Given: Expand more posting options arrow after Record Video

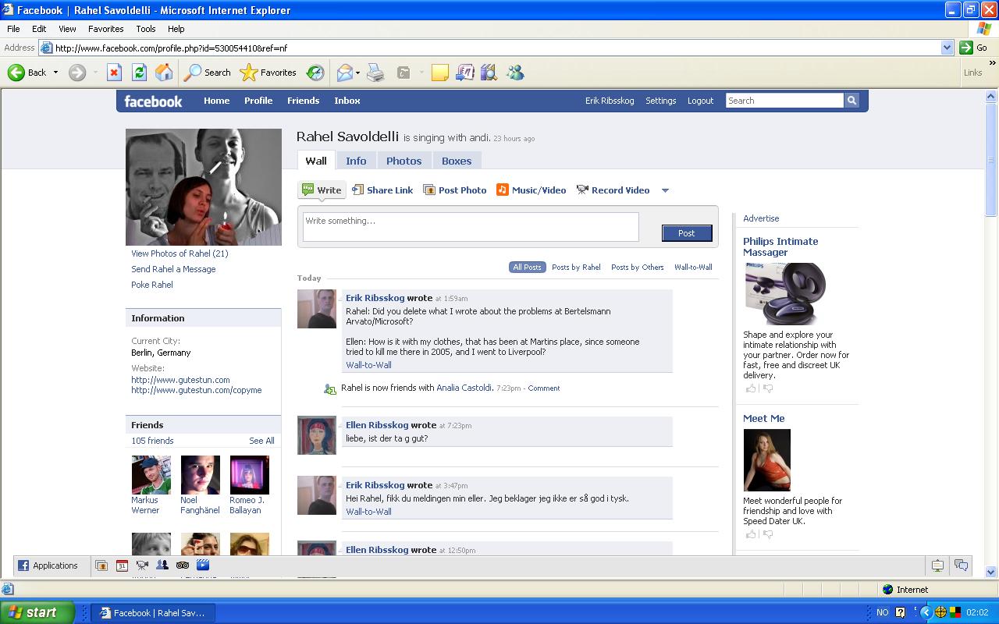Looking at the screenshot, I should click(x=665, y=190).
